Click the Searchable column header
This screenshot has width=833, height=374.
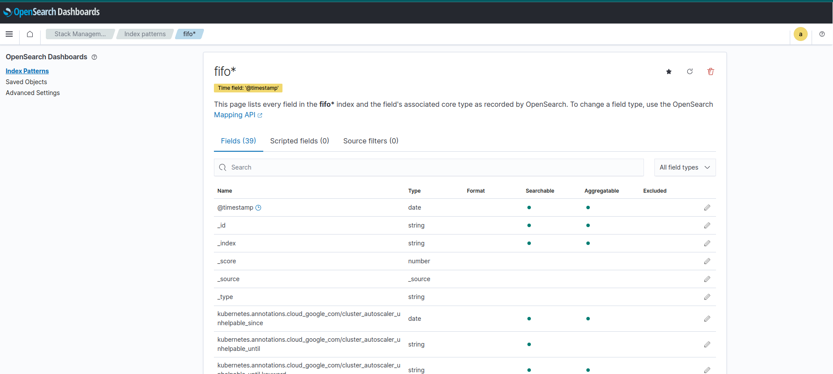[540, 191]
